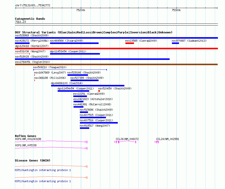Click the CCL24 gene glyph
Screen dimensions: 225x189
(x=156, y=142)
